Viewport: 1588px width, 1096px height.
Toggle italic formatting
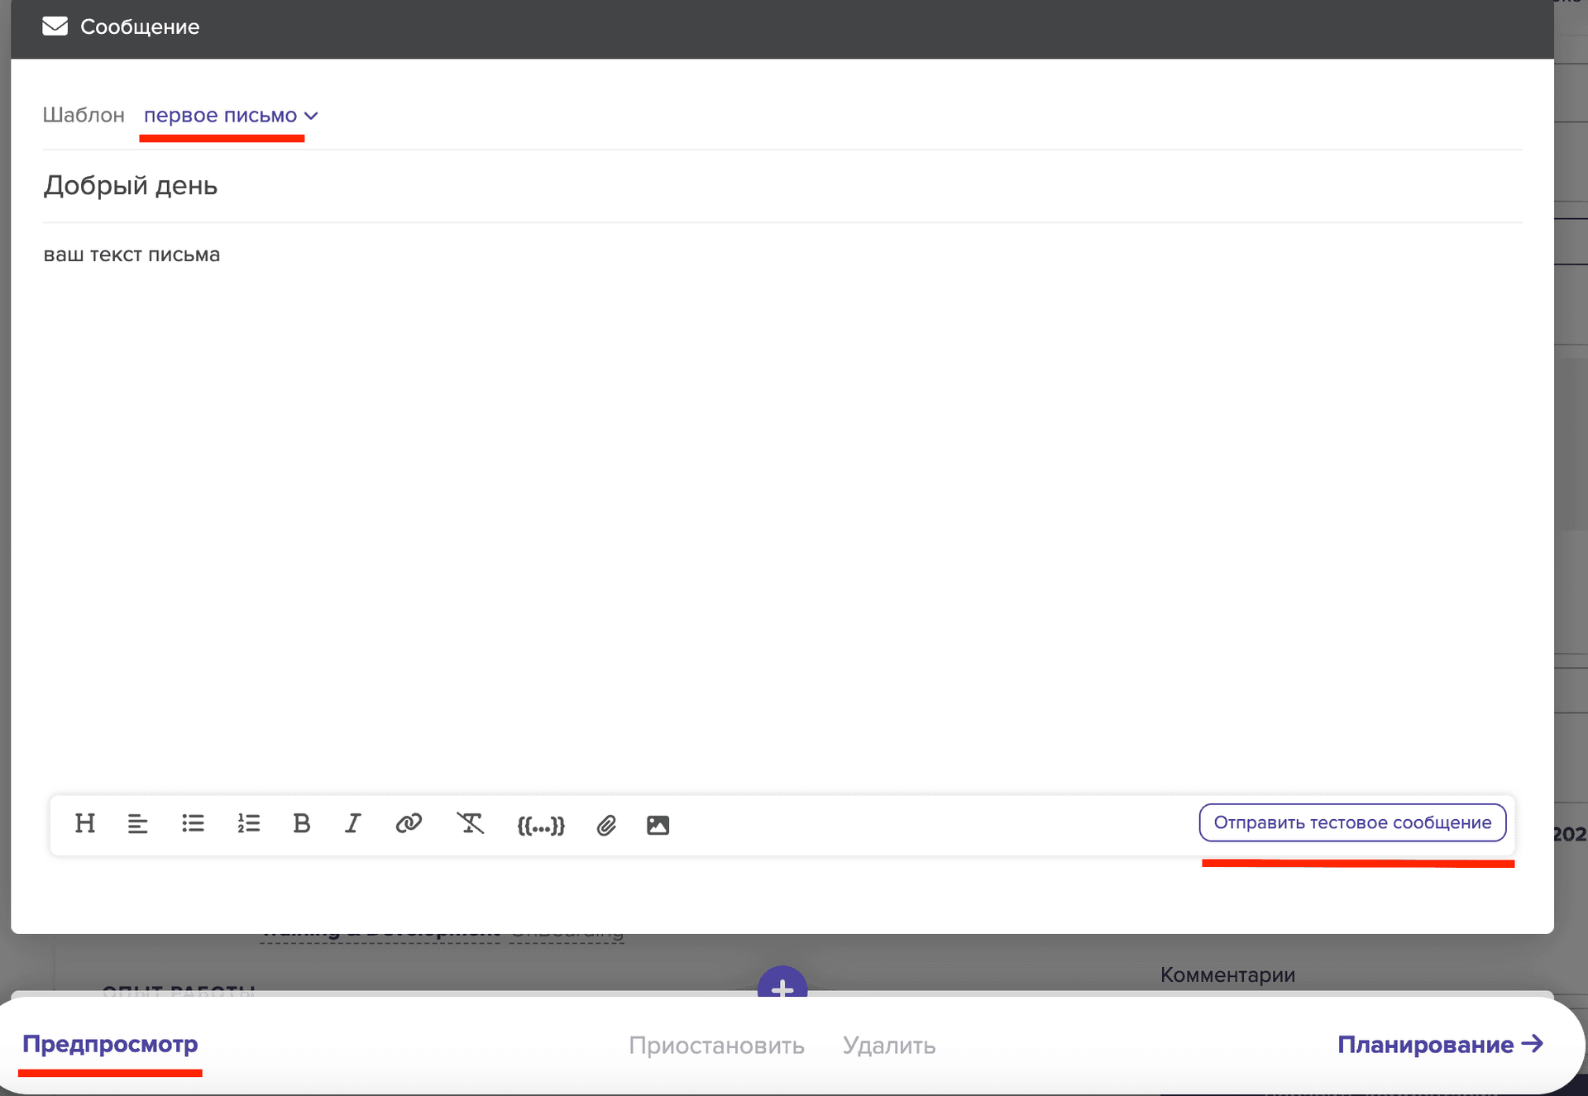[x=353, y=823]
